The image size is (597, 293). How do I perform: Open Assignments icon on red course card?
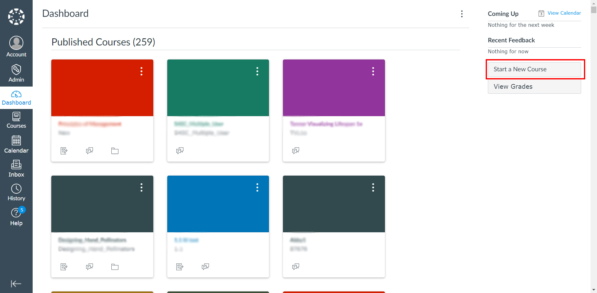pyautogui.click(x=64, y=151)
